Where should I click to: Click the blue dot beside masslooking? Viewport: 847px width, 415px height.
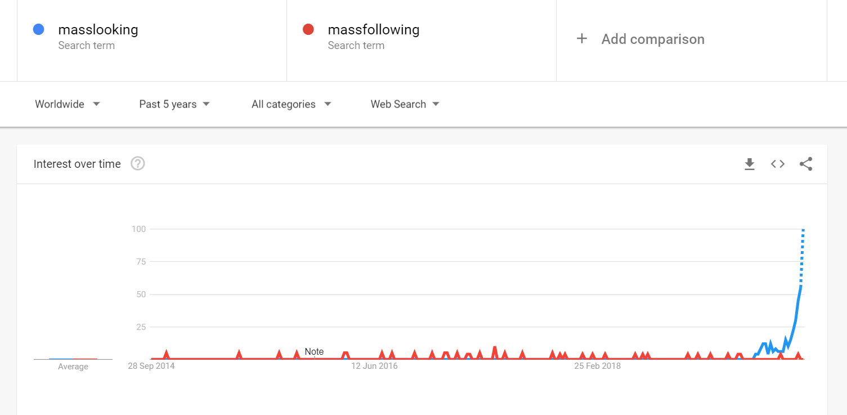39,29
